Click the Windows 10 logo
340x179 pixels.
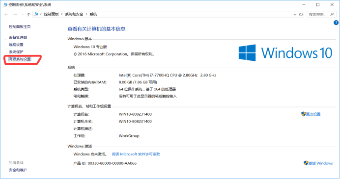[285, 53]
